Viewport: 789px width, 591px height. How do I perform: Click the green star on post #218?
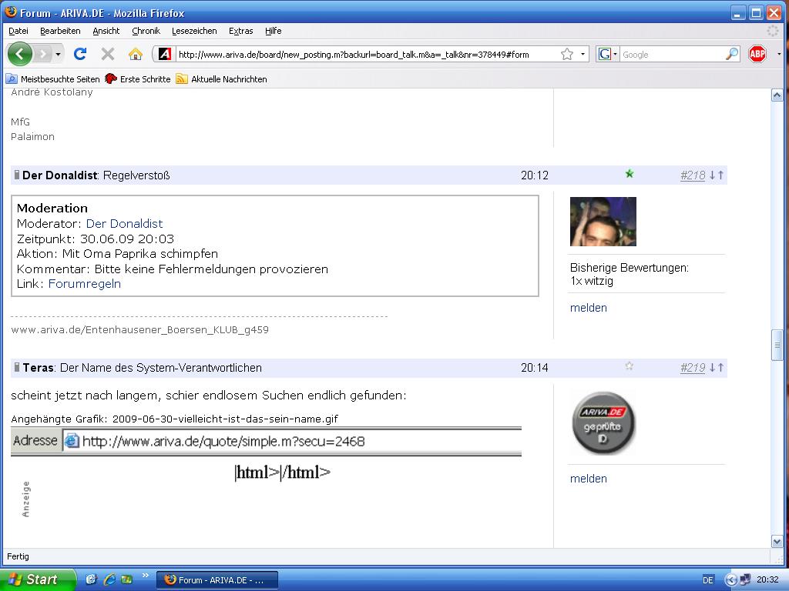(630, 174)
